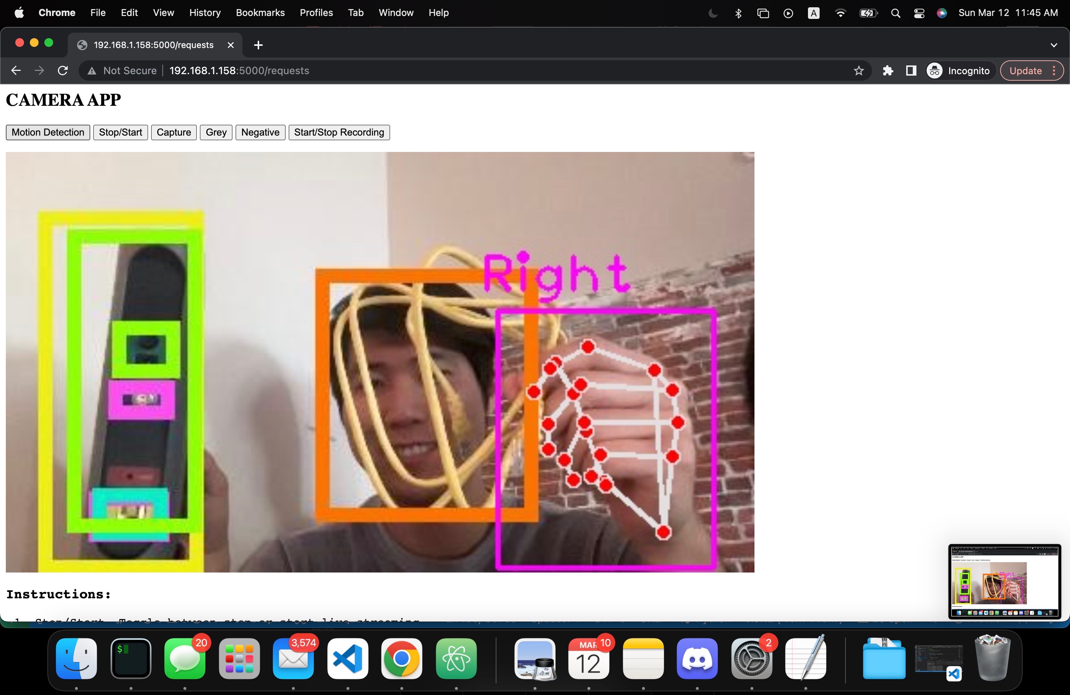Click the Start/Stop Recording button
Image resolution: width=1070 pixels, height=695 pixels.
[338, 132]
